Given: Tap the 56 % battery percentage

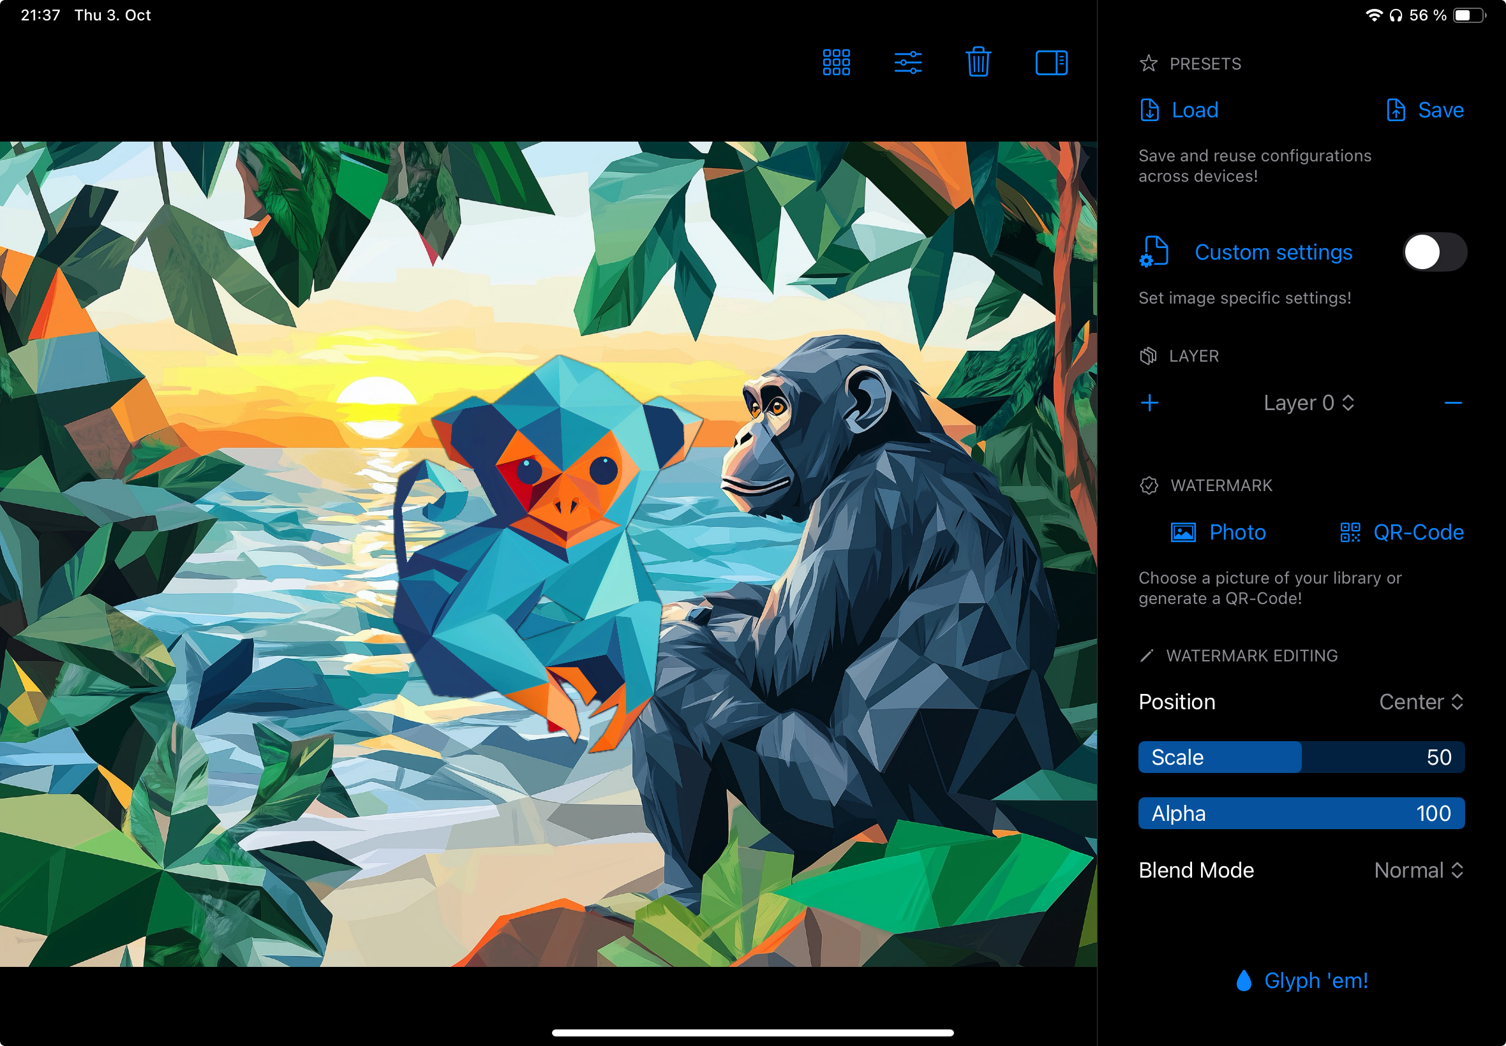Looking at the screenshot, I should pyautogui.click(x=1428, y=15).
